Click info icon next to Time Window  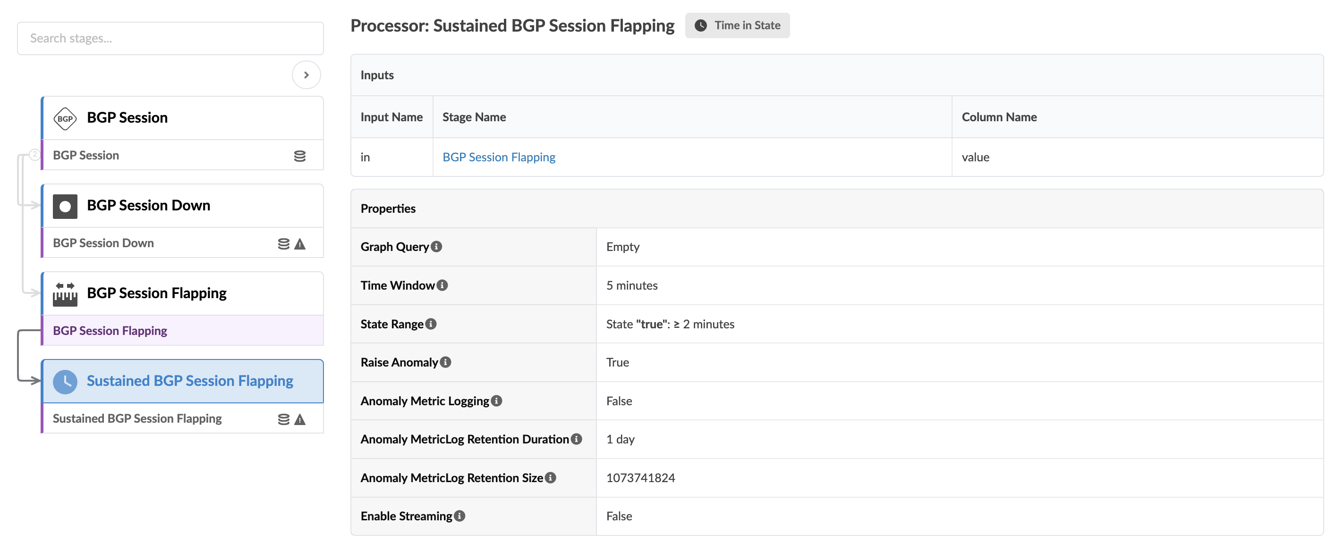click(x=442, y=285)
